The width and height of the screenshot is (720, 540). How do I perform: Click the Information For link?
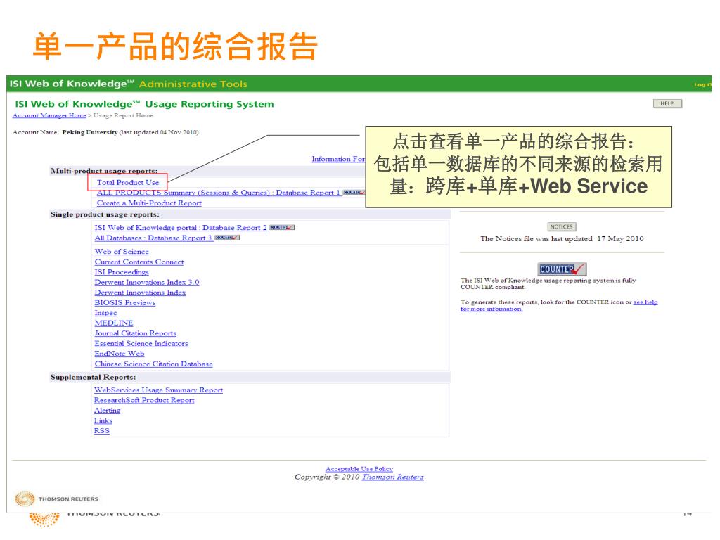pos(338,159)
